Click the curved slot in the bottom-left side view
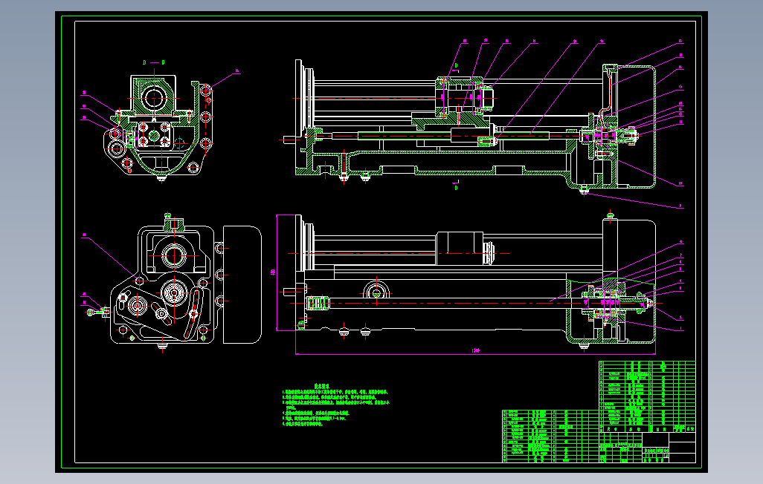Screen dimensions: 763x484 point(191,314)
